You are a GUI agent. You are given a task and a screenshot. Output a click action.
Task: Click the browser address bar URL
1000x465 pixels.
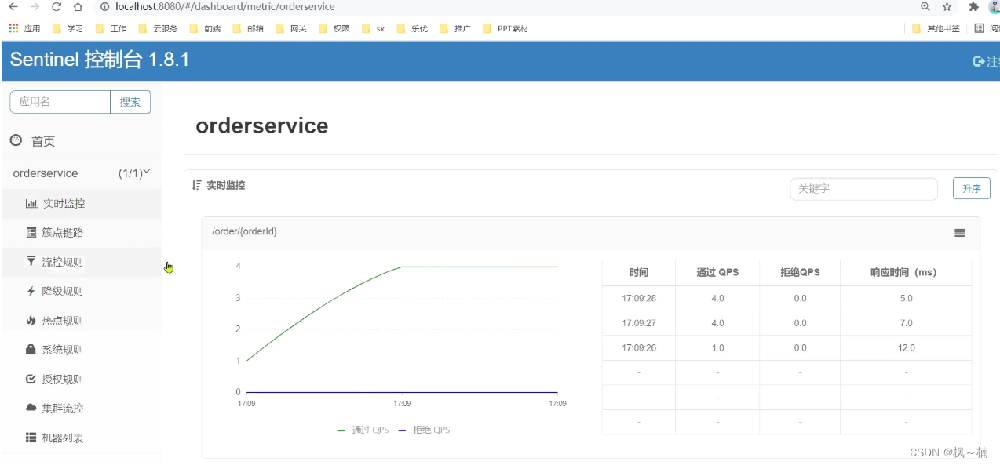click(x=224, y=6)
